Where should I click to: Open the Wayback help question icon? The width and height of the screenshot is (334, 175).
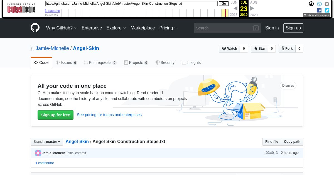coord(319,4)
